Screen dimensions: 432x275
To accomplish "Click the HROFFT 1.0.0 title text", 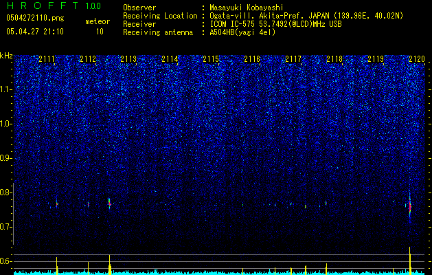I will [x=54, y=5].
